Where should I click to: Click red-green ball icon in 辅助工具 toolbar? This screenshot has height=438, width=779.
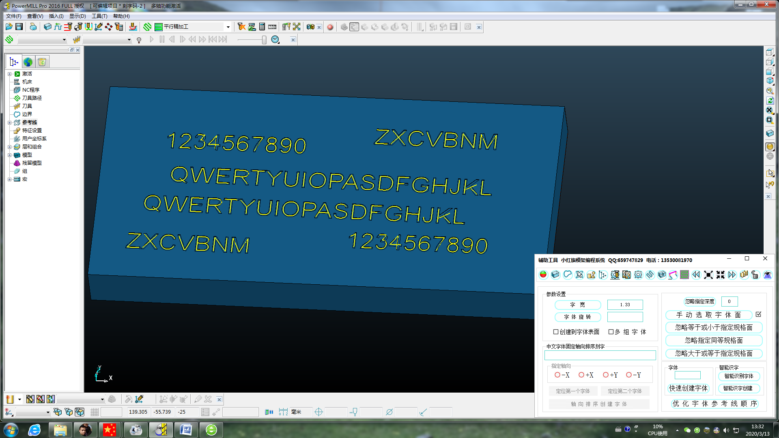click(543, 275)
